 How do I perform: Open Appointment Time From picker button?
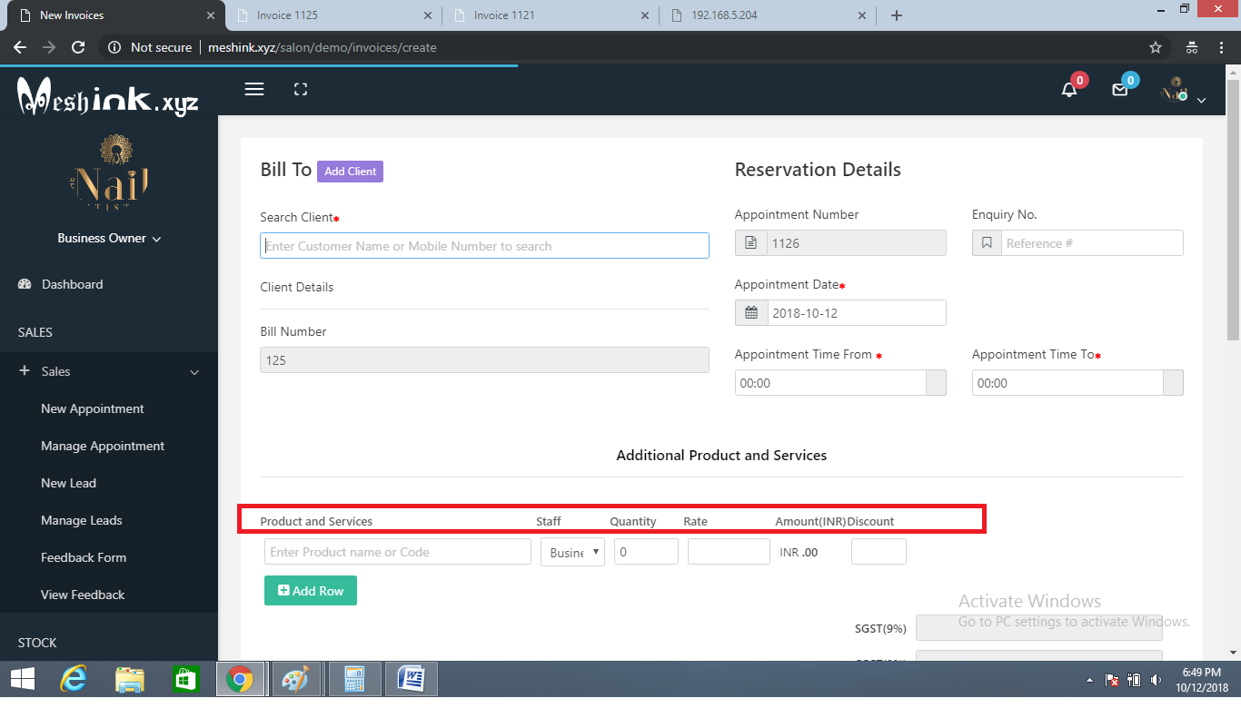(936, 383)
